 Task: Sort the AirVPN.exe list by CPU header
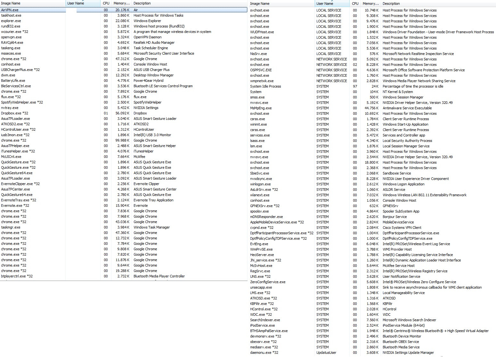pos(106,3)
